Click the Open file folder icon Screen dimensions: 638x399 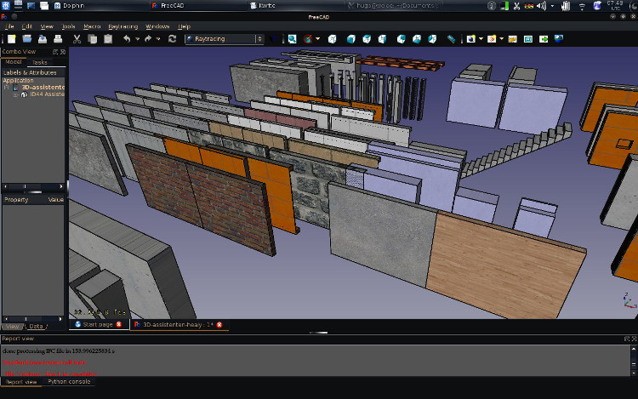26,39
